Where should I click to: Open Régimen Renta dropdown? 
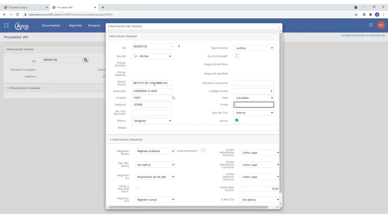click(155, 151)
